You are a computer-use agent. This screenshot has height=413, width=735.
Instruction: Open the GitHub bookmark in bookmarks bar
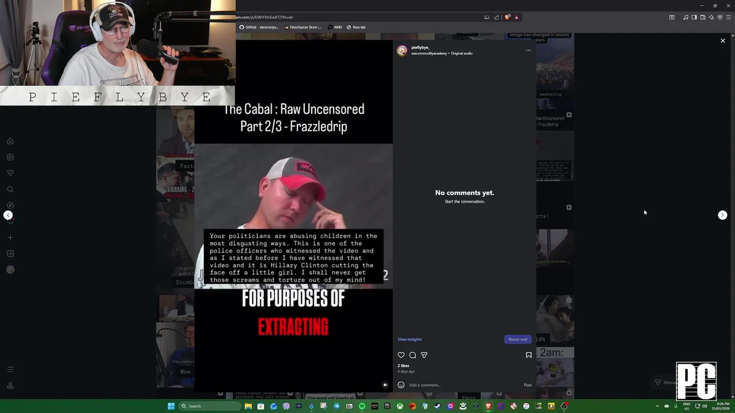[259, 27]
